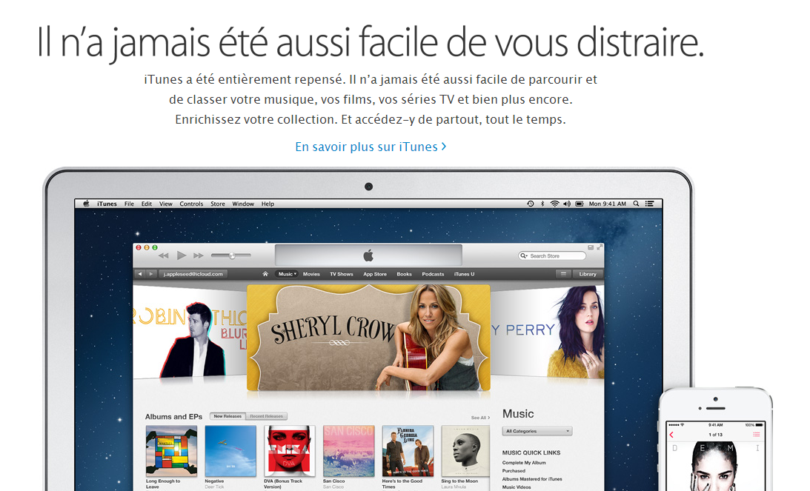Expand the Music dropdown in the store bar
810x491 pixels.
pos(288,274)
